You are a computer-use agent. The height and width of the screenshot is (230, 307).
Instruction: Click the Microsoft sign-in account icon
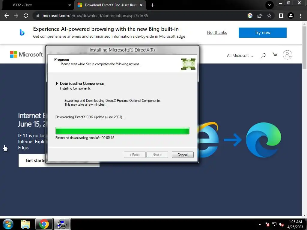coord(287,55)
